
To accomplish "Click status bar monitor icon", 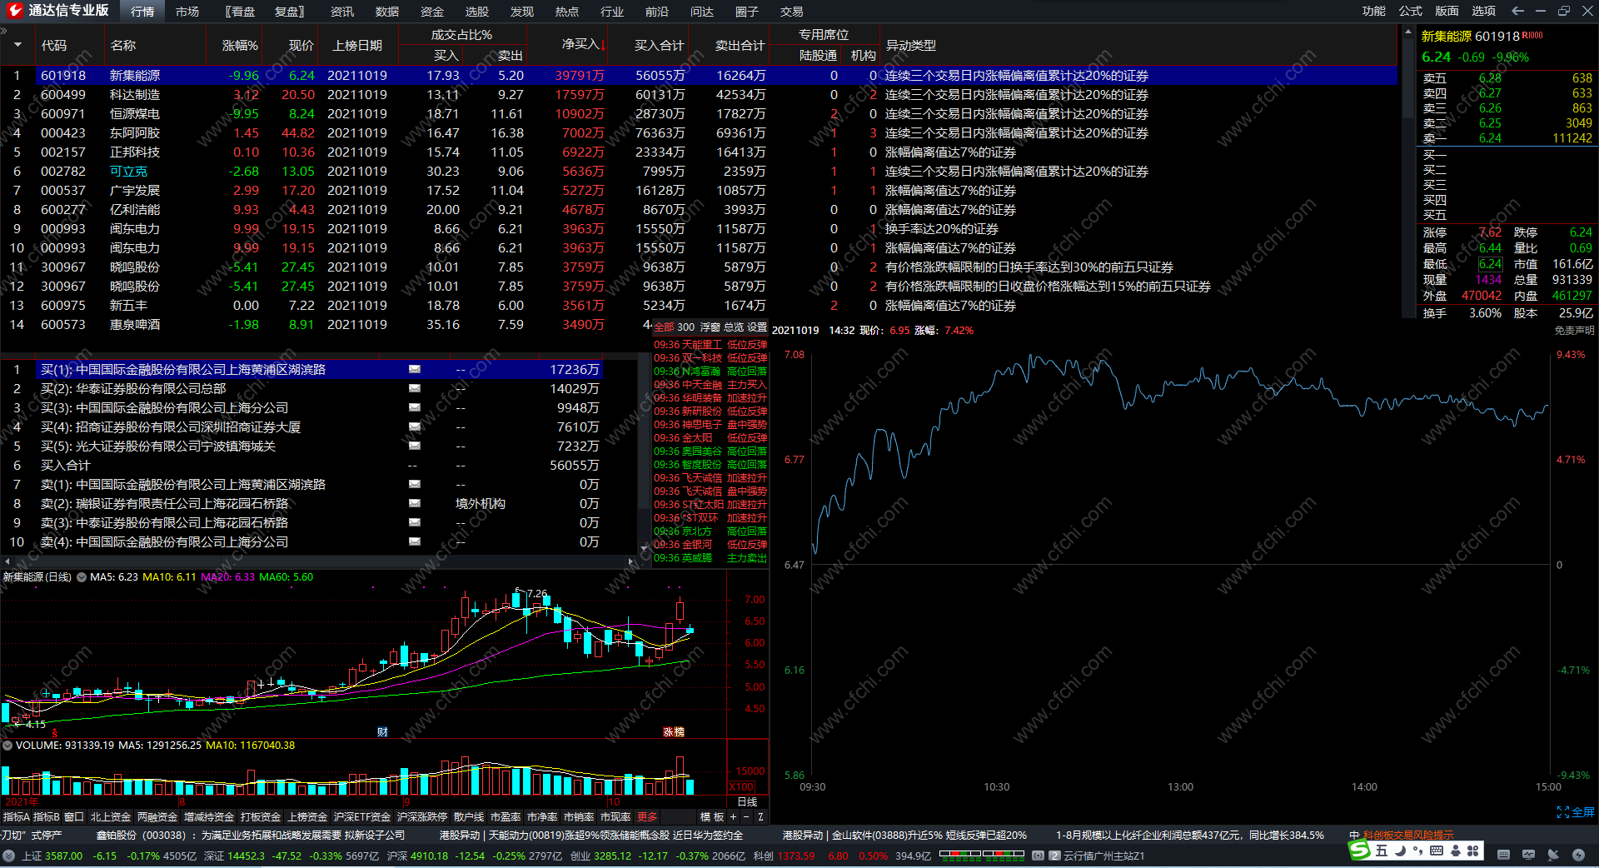I will [x=1528, y=855].
